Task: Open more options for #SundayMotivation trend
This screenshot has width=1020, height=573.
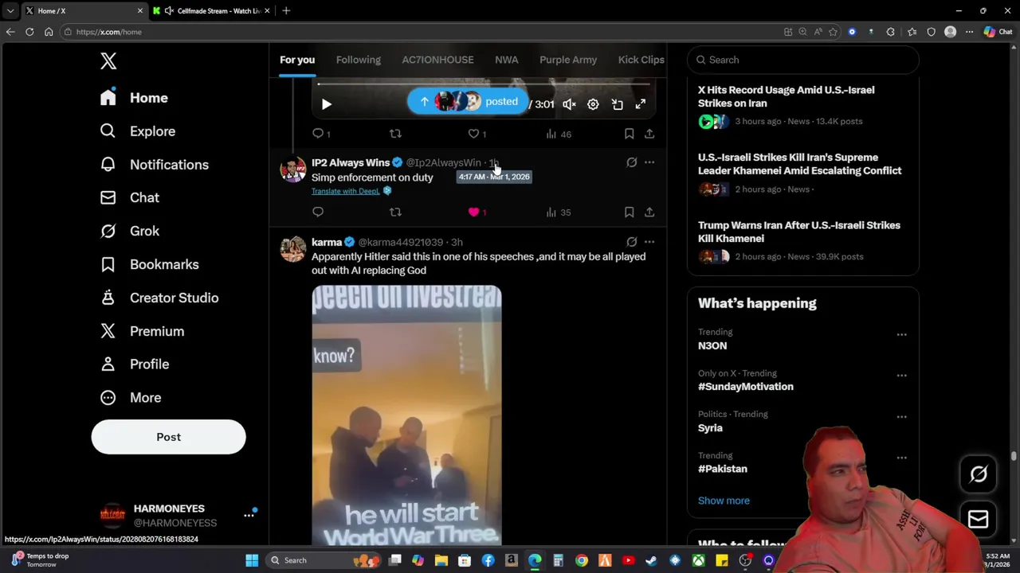Action: pyautogui.click(x=901, y=376)
